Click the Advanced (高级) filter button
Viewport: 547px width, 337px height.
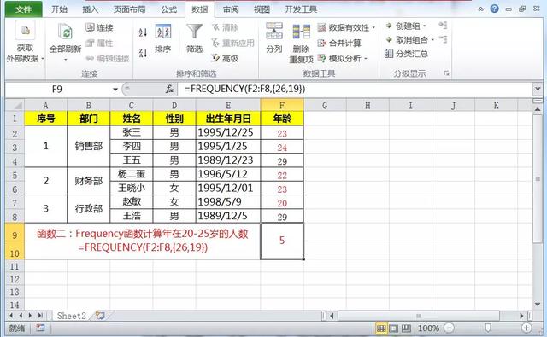click(x=225, y=58)
